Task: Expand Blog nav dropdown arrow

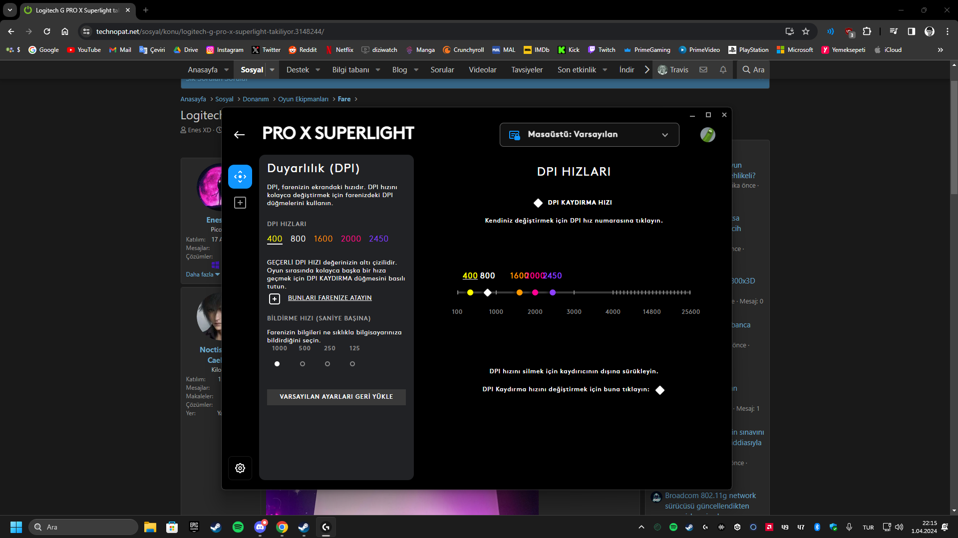Action: pyautogui.click(x=416, y=70)
